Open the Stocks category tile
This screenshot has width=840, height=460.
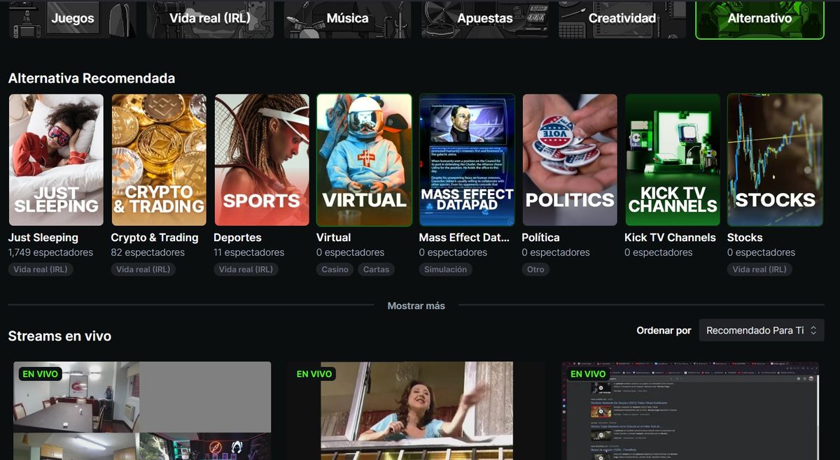tap(774, 159)
